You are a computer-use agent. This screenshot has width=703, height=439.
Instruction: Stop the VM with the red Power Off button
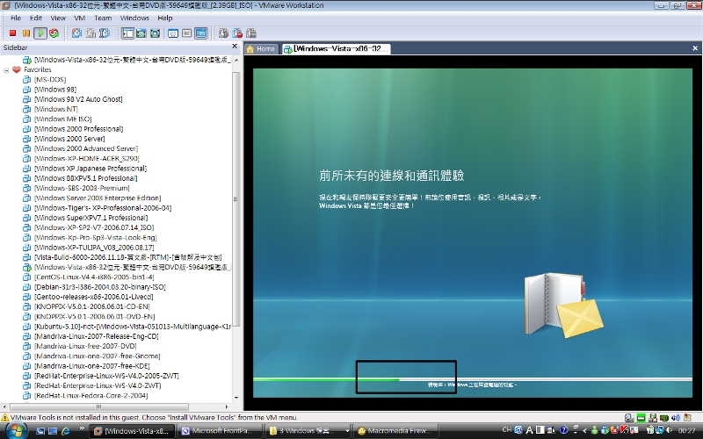pos(12,33)
